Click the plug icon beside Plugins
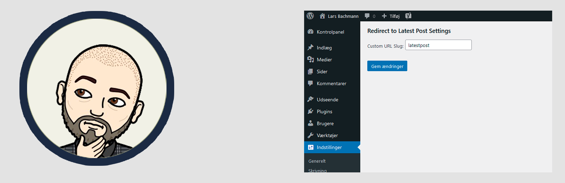This screenshot has height=183, width=565. (311, 112)
